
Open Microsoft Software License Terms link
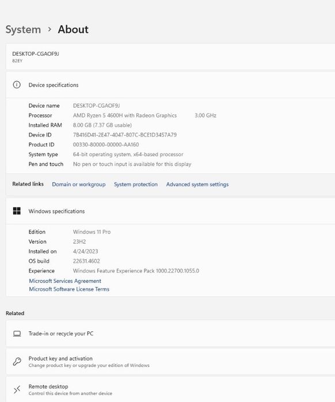click(x=69, y=289)
